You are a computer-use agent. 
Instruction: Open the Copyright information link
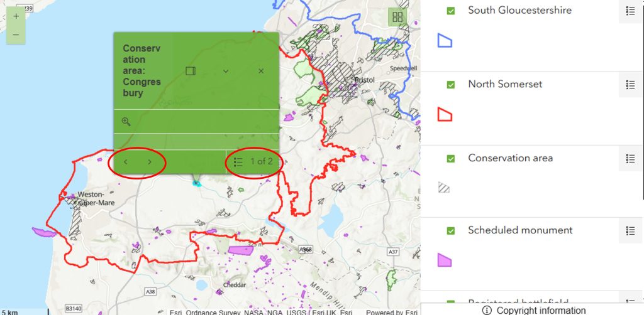(x=534, y=310)
